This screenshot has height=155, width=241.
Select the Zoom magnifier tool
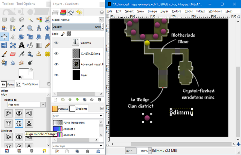[x=30, y=28]
